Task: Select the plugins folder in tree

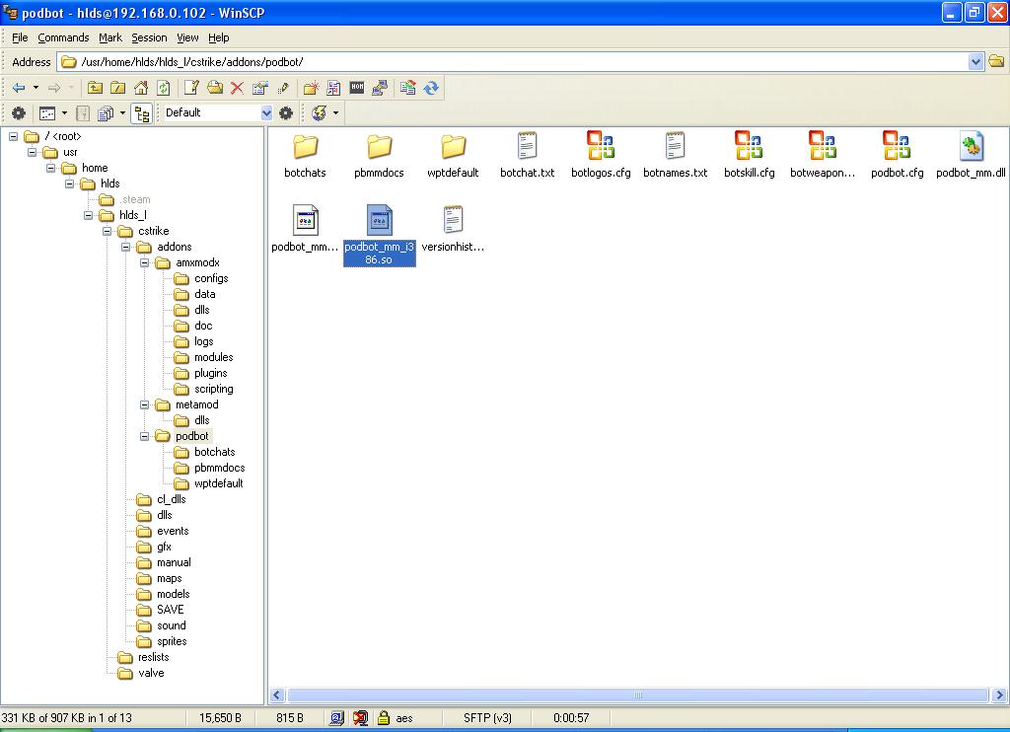Action: [211, 373]
